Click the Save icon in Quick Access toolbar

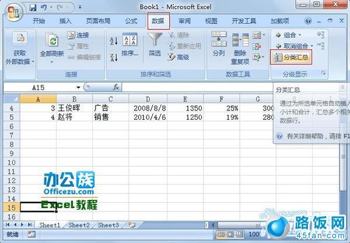[33, 8]
